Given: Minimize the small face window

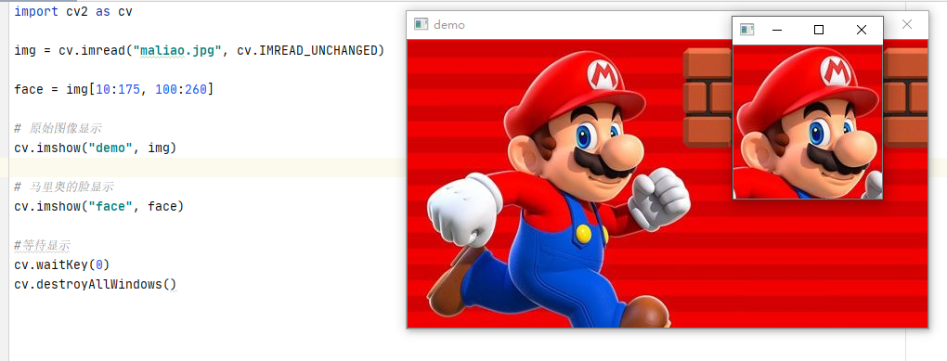Looking at the screenshot, I should click(x=777, y=30).
